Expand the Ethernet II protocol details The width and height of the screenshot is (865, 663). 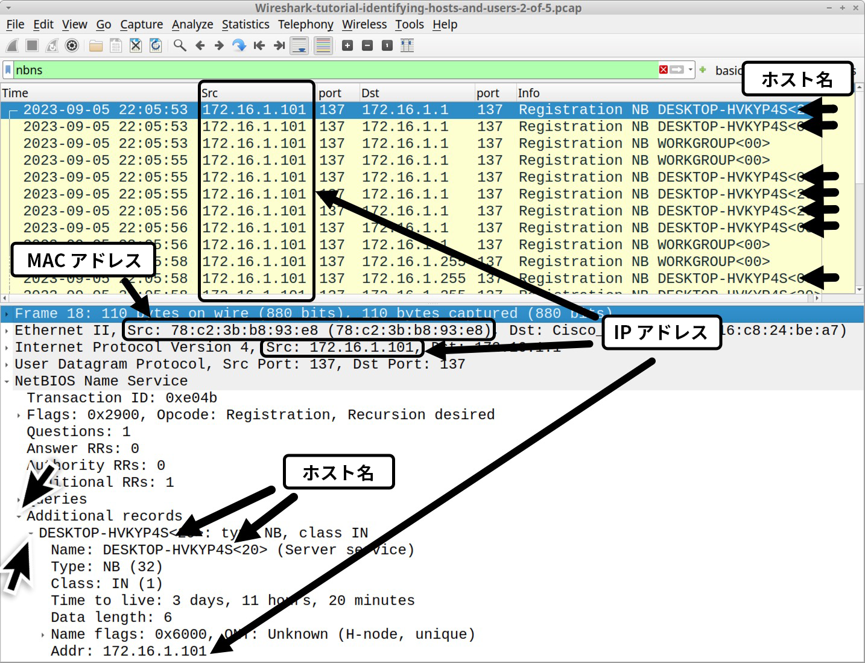[6, 330]
